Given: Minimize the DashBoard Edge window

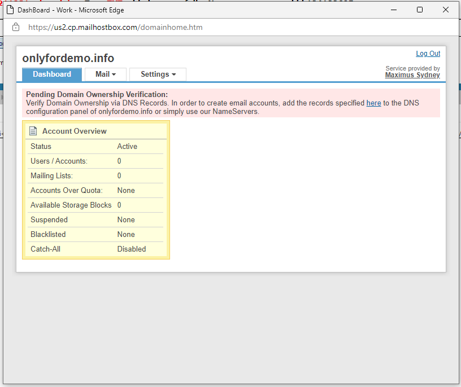Looking at the screenshot, I should click(x=393, y=10).
